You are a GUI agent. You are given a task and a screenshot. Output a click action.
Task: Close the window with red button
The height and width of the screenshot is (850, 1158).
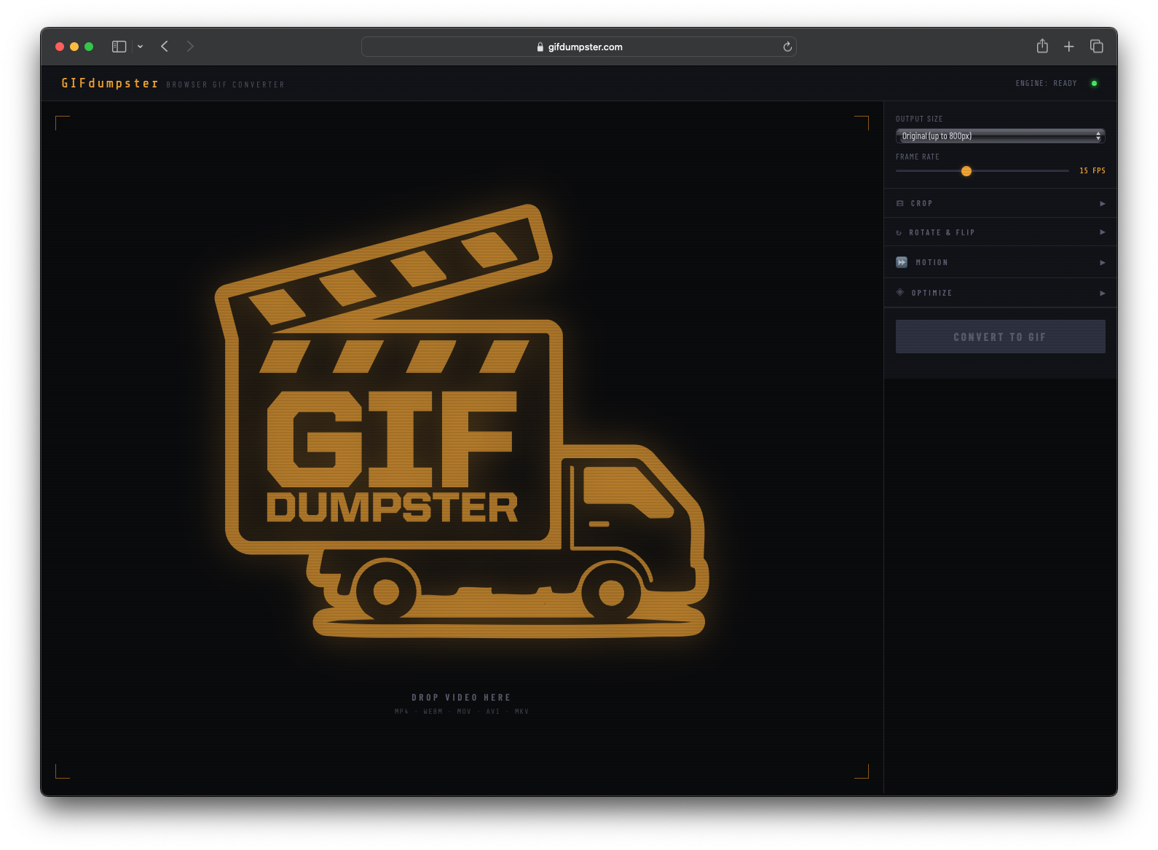click(x=60, y=47)
